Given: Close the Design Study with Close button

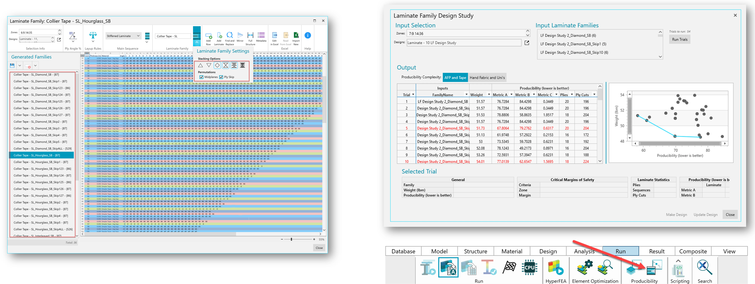Looking at the screenshot, I should (730, 215).
